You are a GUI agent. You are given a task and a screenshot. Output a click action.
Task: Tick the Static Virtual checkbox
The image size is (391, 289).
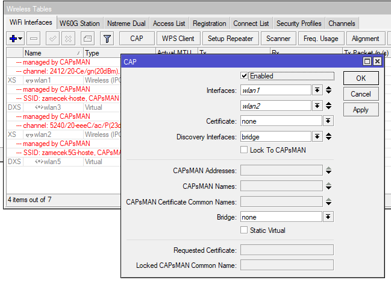[244, 230]
